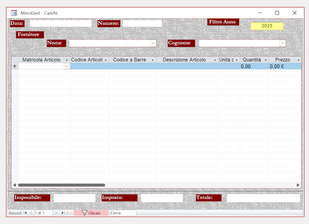Toggle the Filtrato filter button
The width and height of the screenshot is (309, 224).
click(x=91, y=213)
